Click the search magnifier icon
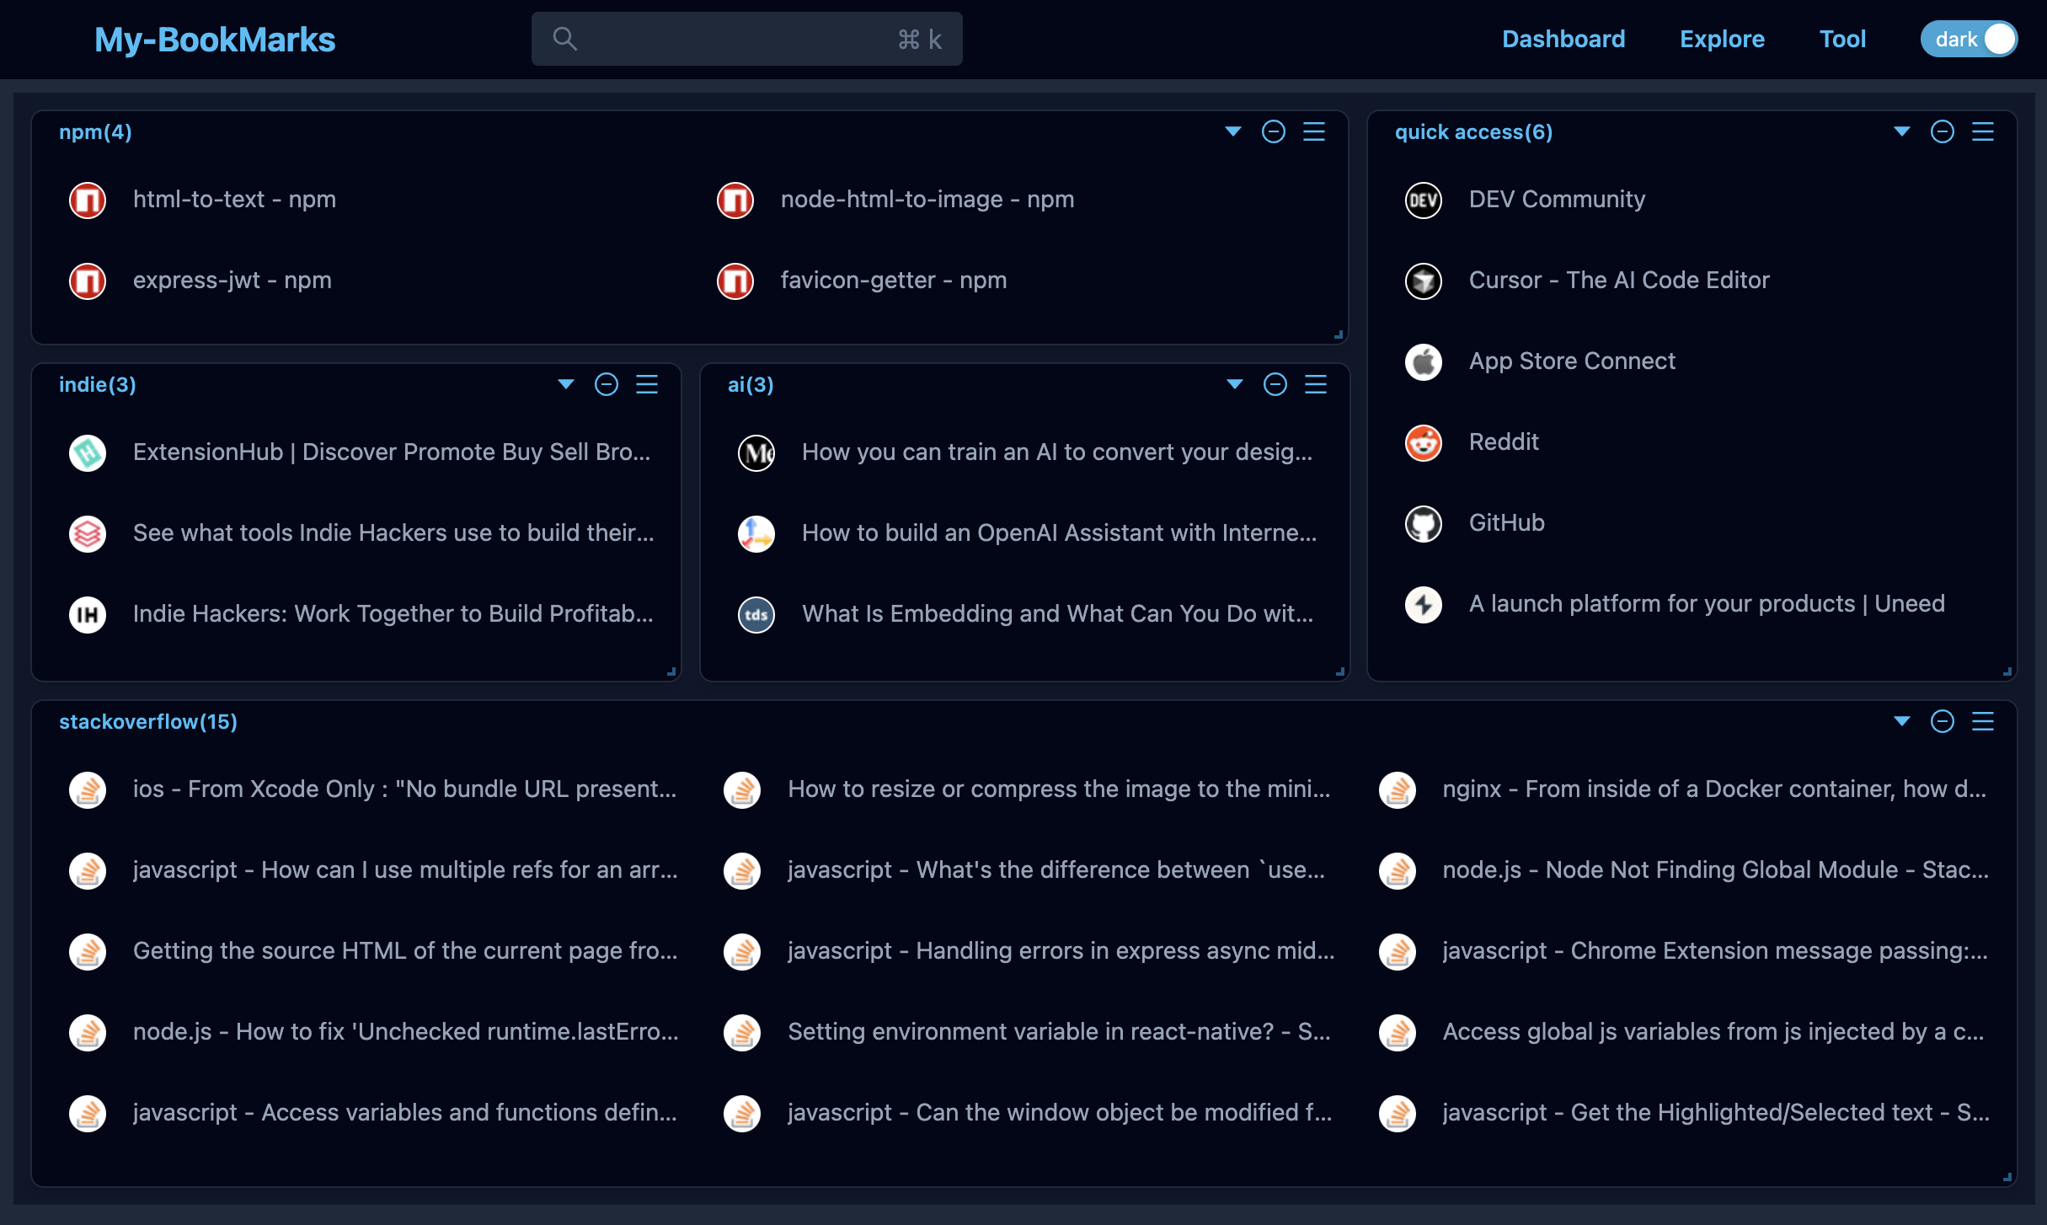 pos(564,39)
